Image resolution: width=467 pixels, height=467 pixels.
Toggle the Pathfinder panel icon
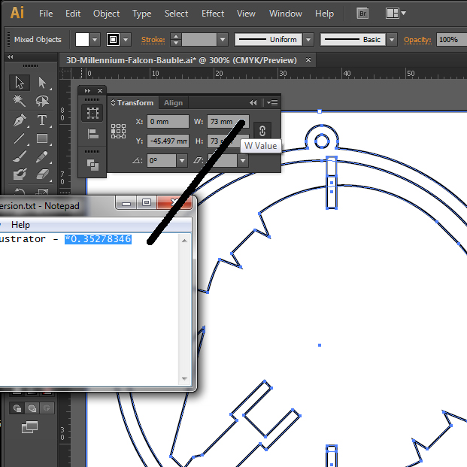pyautogui.click(x=92, y=165)
